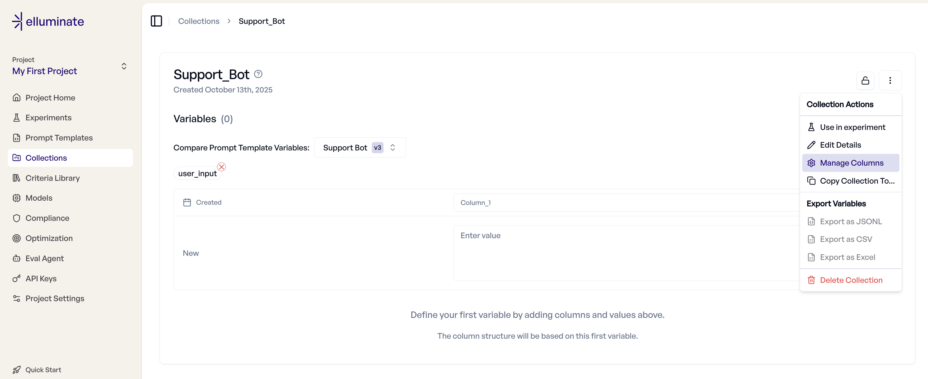Open the three-dot collection actions menu
The width and height of the screenshot is (928, 379).
click(890, 81)
